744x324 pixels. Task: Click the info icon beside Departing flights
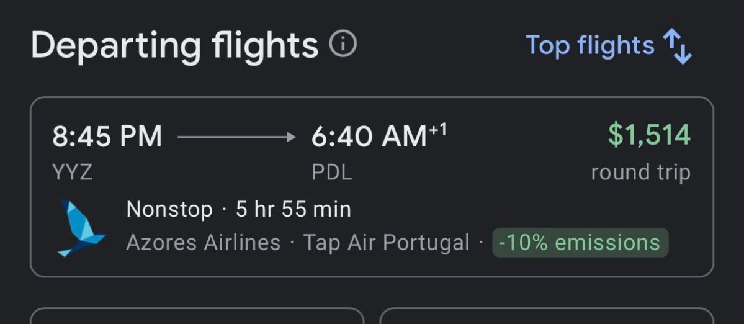click(343, 45)
